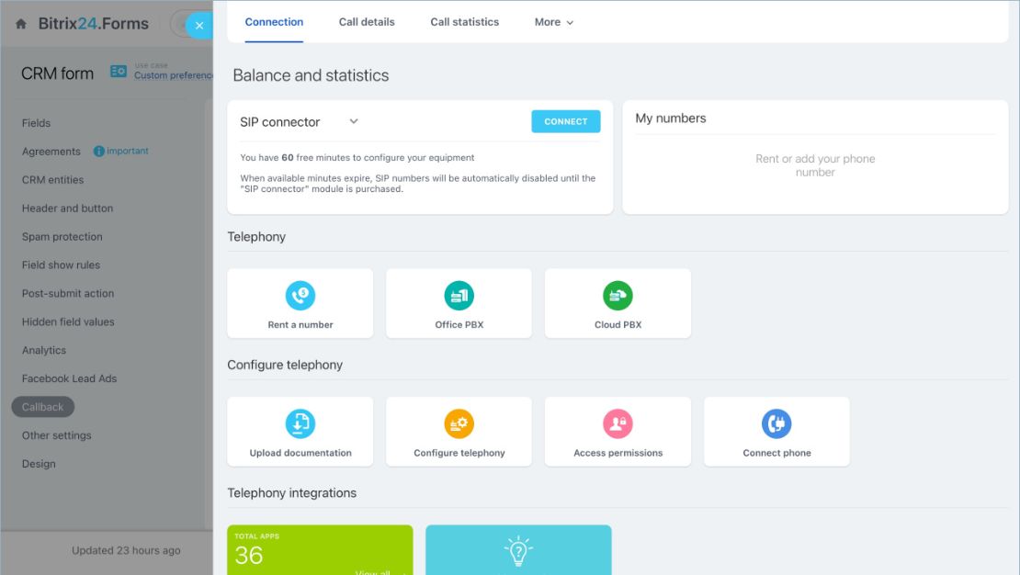The height and width of the screenshot is (575, 1020).
Task: Click the Connect phone plug icon
Action: (x=776, y=423)
